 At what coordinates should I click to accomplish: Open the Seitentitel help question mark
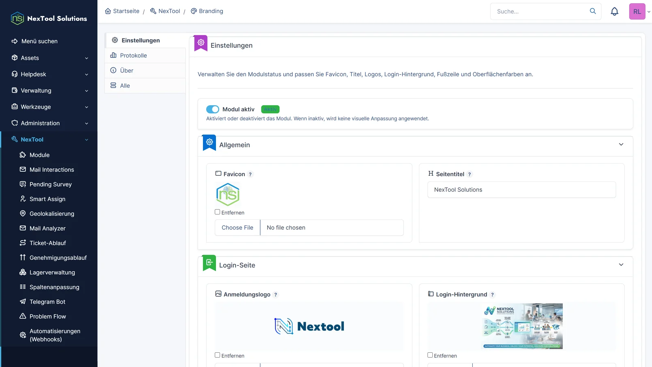(469, 174)
